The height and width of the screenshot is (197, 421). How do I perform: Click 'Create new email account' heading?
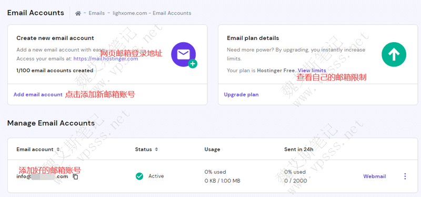55,38
